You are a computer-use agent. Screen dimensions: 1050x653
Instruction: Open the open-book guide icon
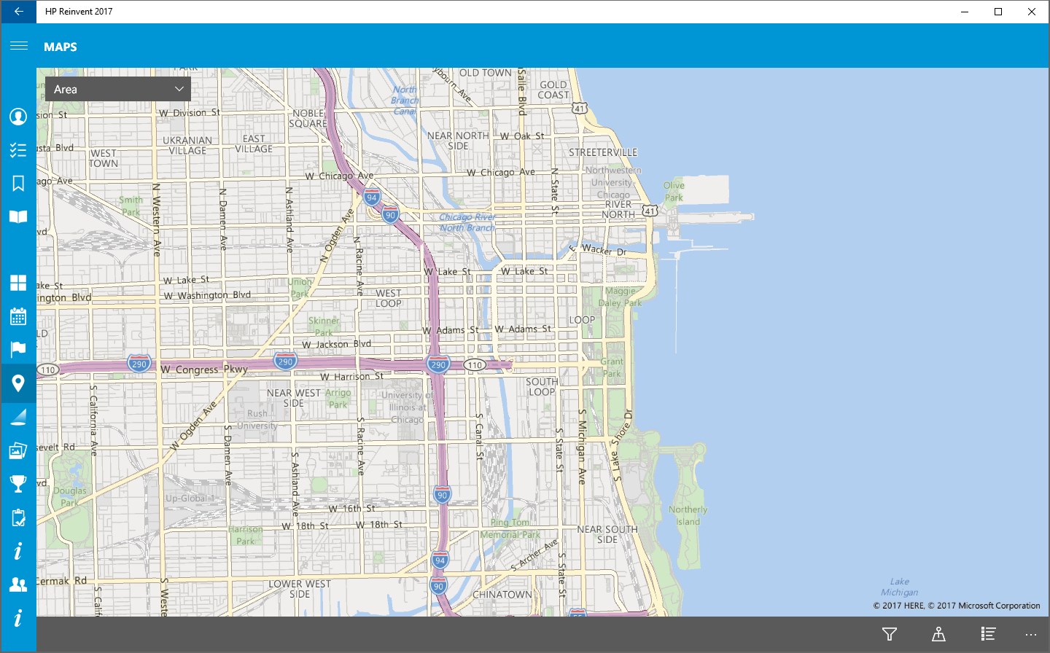coord(18,216)
